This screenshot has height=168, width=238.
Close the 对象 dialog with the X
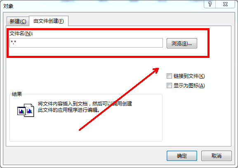point(225,4)
